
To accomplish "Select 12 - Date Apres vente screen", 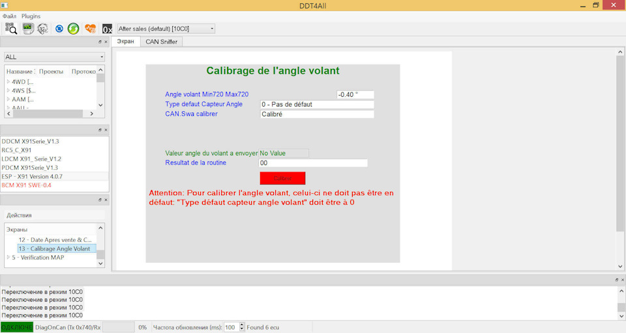I will click(55, 240).
